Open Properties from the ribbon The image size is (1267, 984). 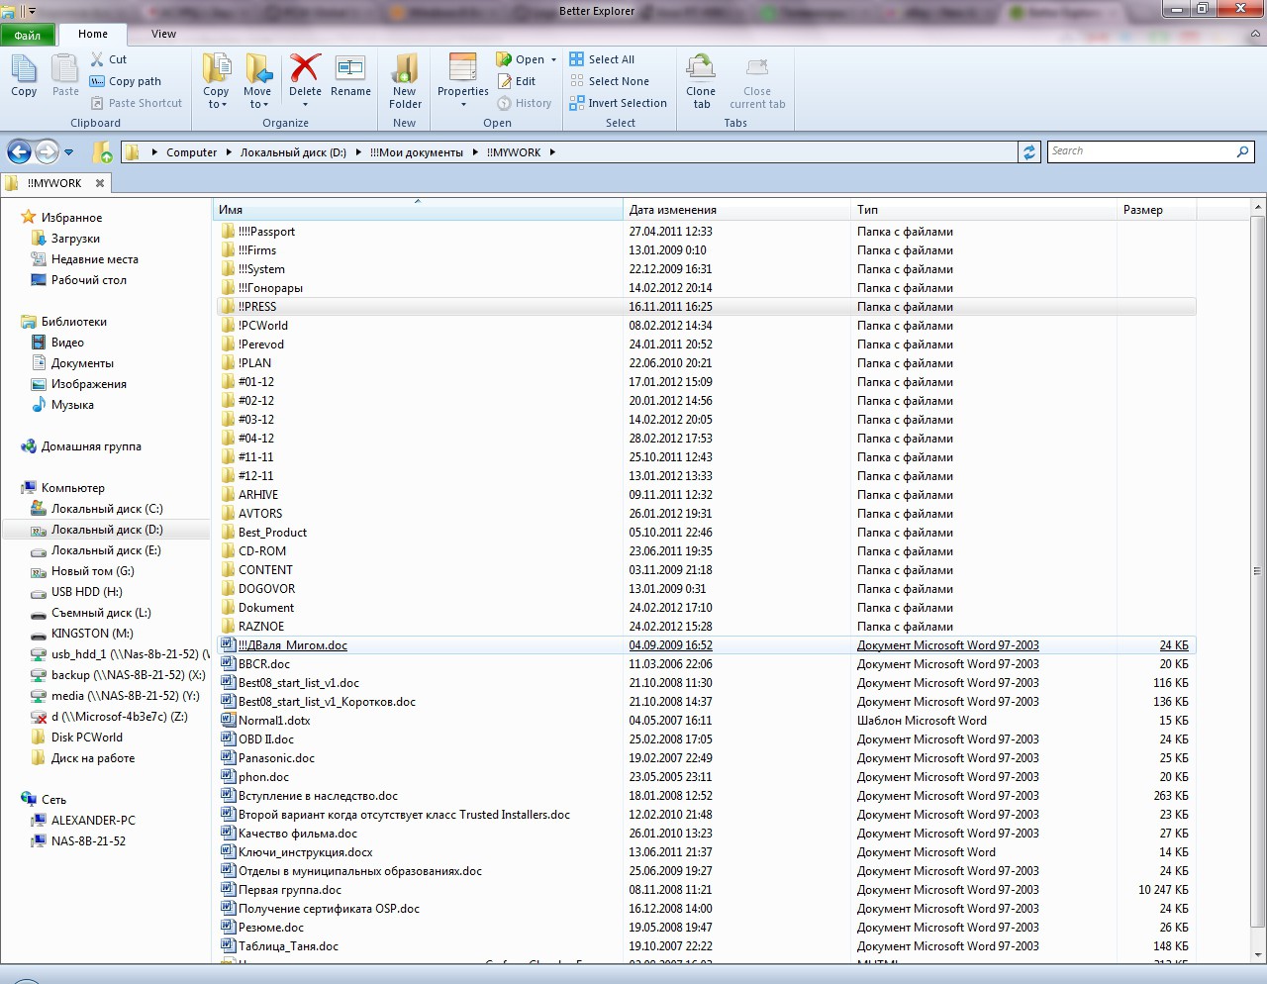point(462,71)
